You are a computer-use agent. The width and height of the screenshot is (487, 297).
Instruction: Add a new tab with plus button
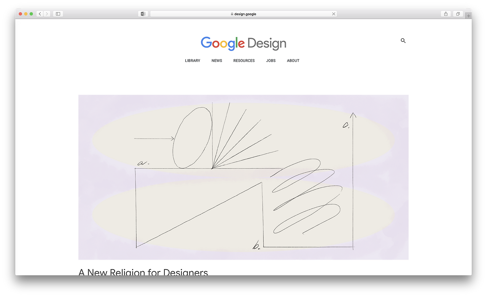click(468, 16)
